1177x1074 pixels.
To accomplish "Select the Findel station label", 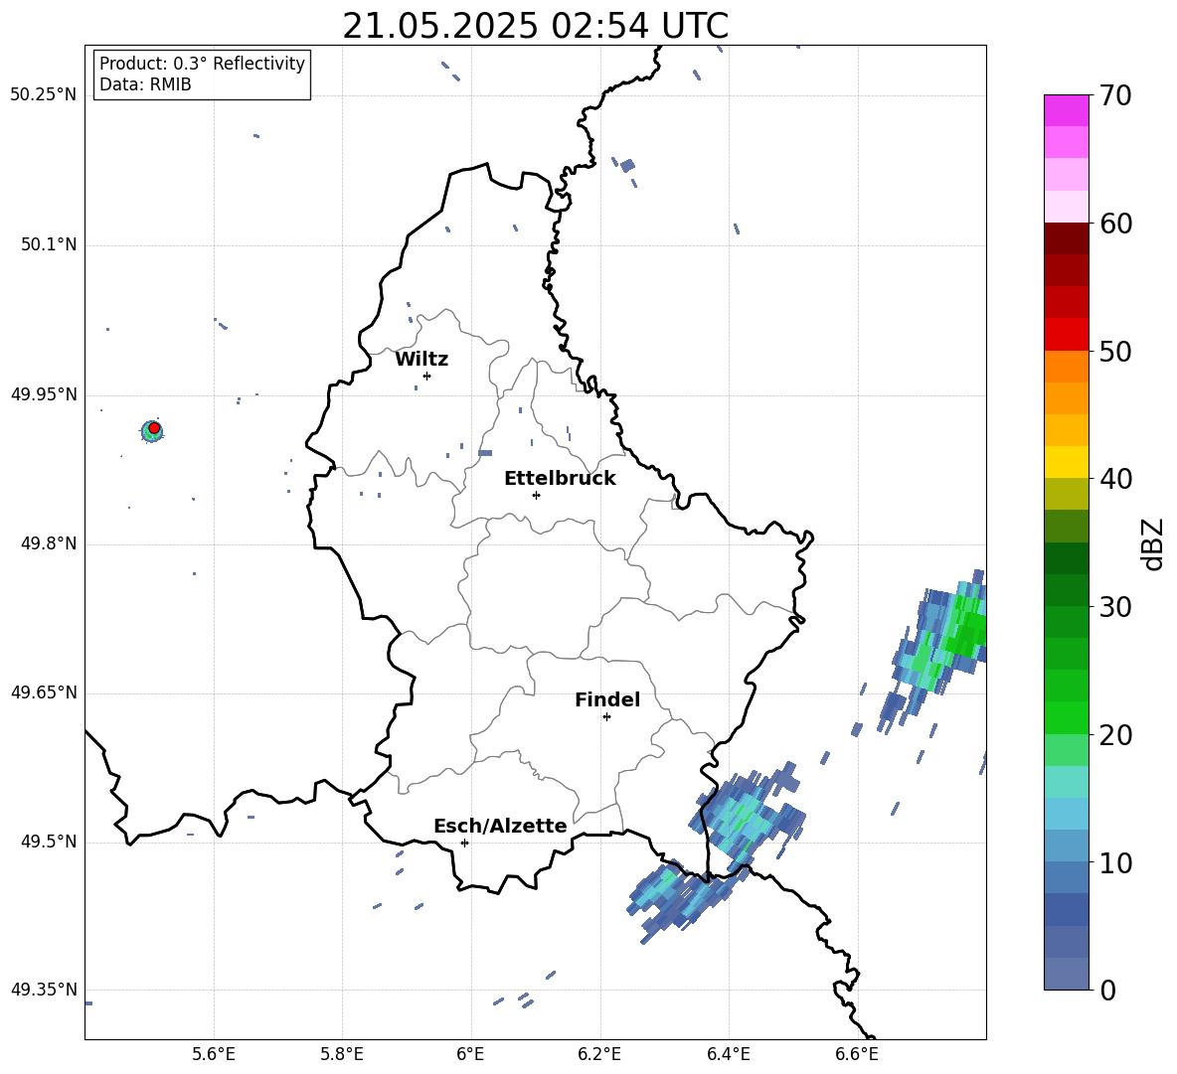I will [607, 699].
